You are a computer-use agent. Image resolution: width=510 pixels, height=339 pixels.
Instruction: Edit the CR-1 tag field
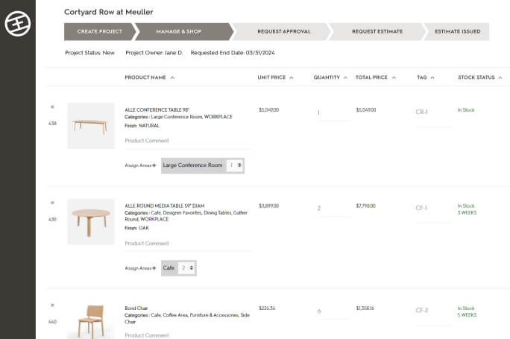click(x=432, y=113)
